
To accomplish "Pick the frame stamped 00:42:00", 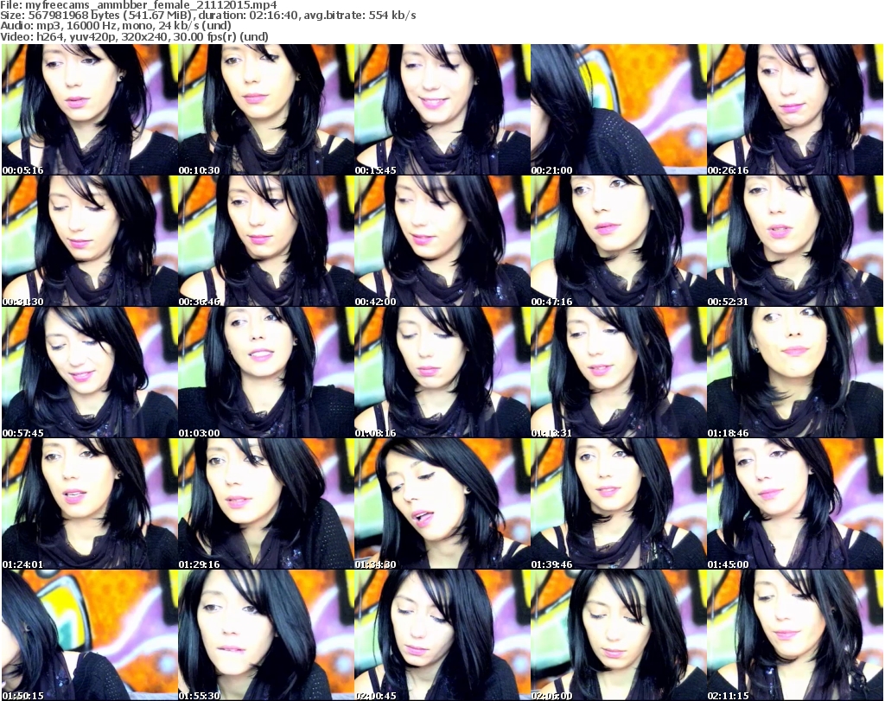I will coord(442,241).
